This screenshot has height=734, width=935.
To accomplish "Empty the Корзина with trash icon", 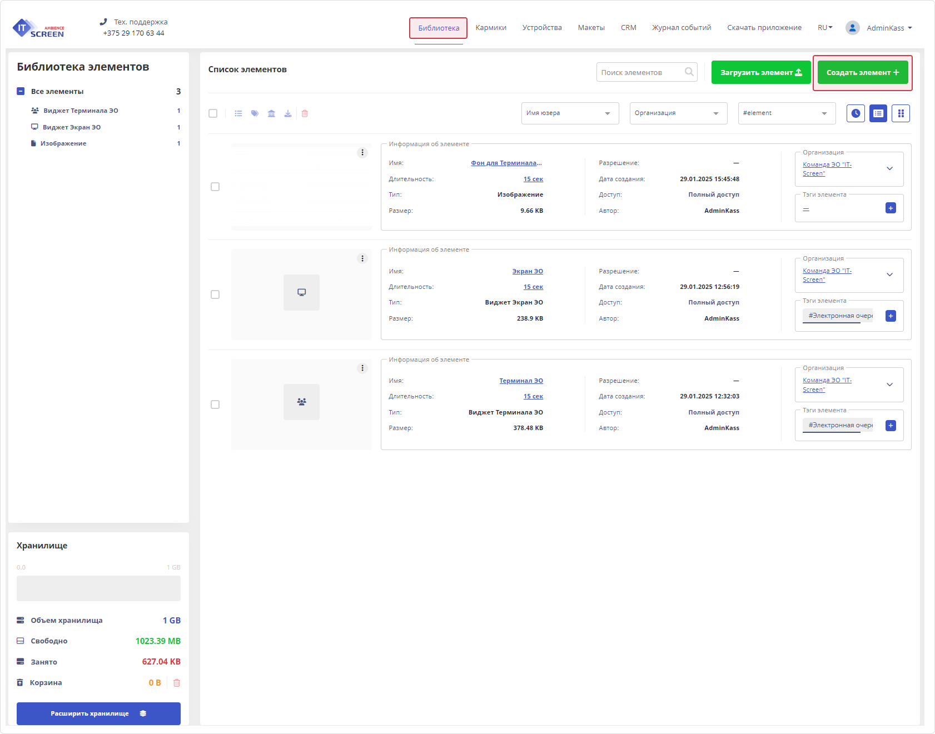I will (177, 683).
